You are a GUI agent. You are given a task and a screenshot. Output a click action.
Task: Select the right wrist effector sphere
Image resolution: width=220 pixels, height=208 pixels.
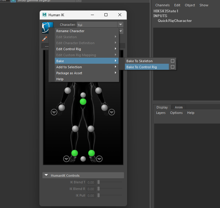(x=62, y=108)
